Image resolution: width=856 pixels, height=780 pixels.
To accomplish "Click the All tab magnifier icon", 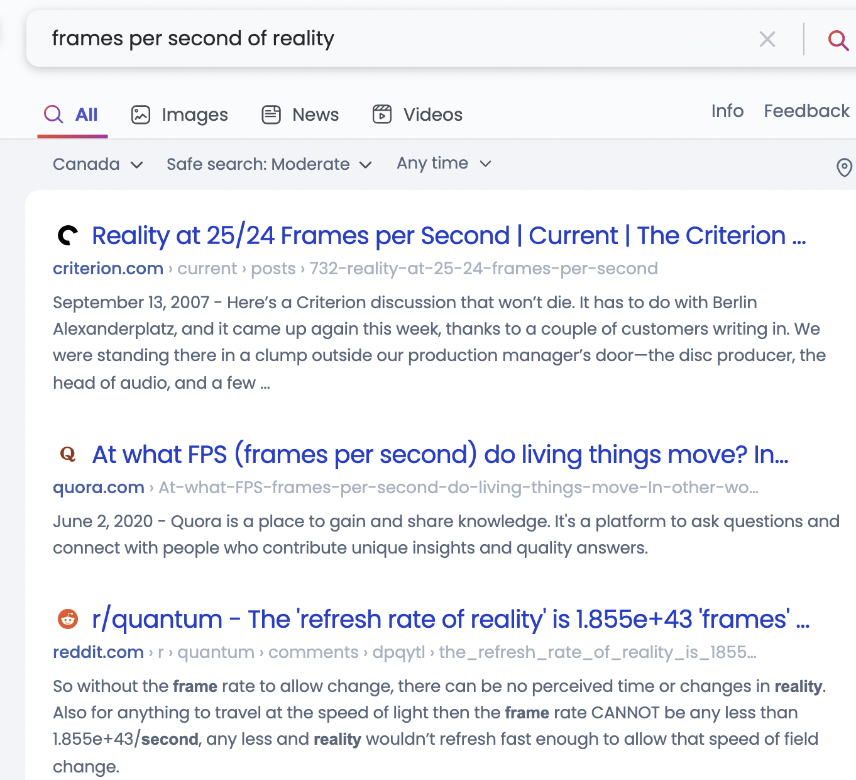I will pos(53,114).
